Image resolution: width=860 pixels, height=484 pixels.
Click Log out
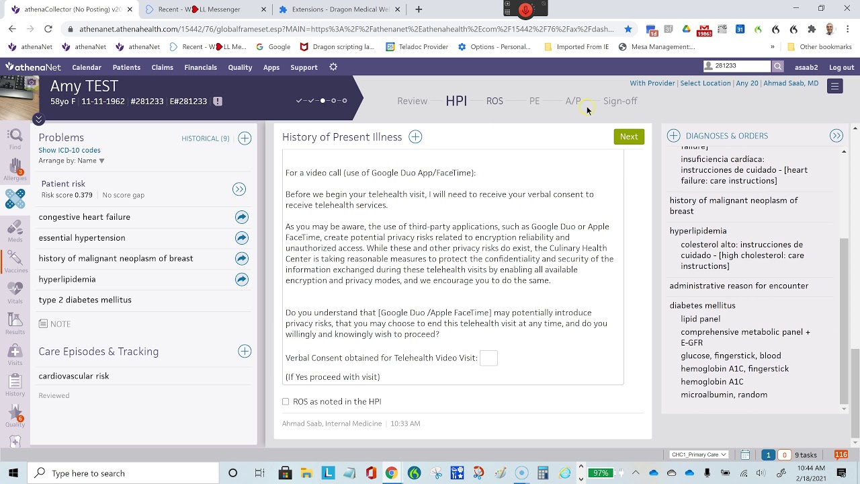tap(841, 67)
